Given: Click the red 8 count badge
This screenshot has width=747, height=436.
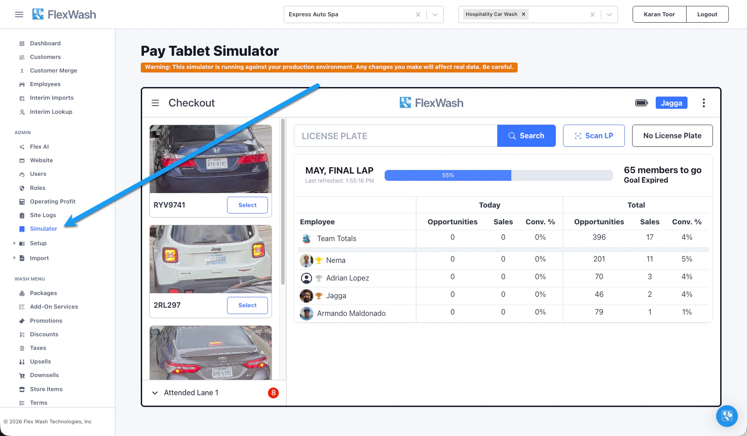Looking at the screenshot, I should tap(273, 393).
